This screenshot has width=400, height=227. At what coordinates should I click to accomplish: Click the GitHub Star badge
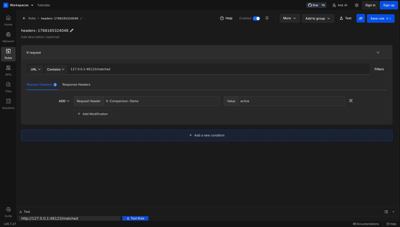(317, 5)
